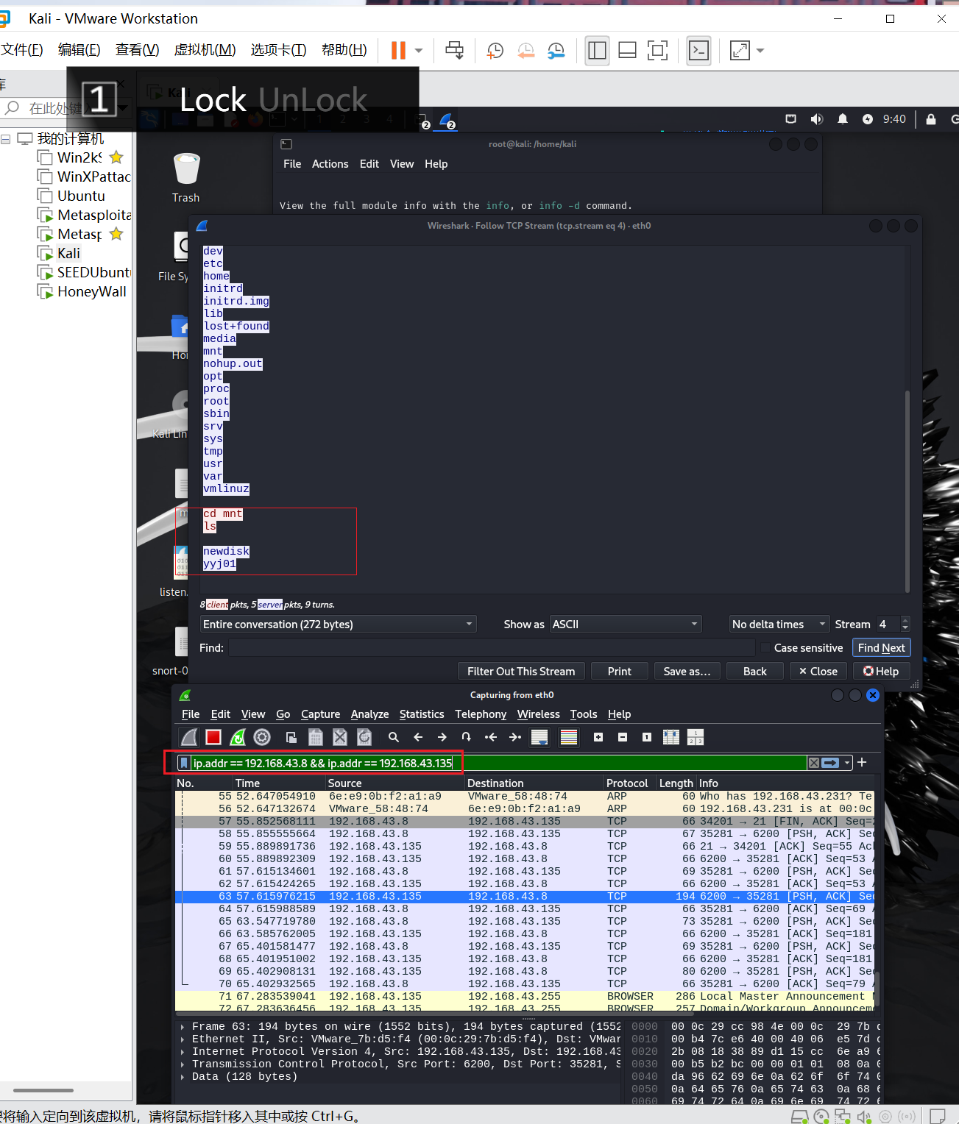Go forward in packet history with the right arrow
The image size is (959, 1124).
[442, 737]
